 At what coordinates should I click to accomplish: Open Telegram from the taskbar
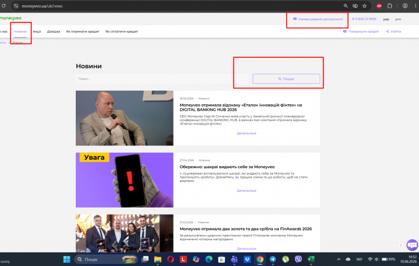273,259
